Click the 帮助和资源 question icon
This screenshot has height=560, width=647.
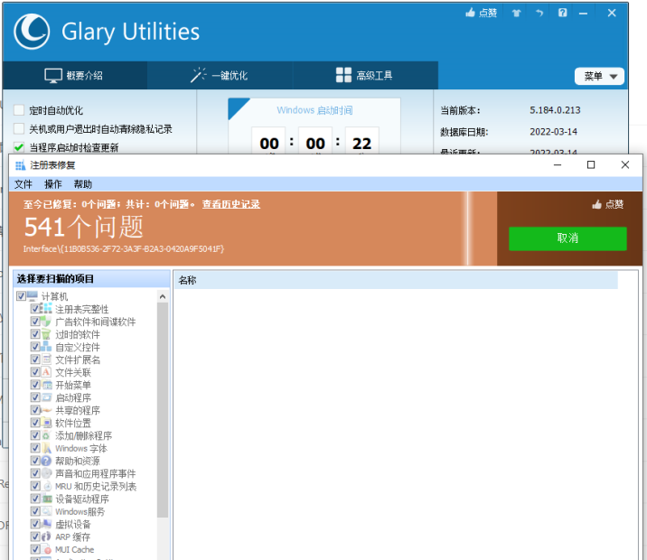(46, 461)
